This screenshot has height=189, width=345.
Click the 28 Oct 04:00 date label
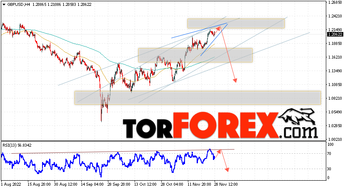[x=172, y=184]
